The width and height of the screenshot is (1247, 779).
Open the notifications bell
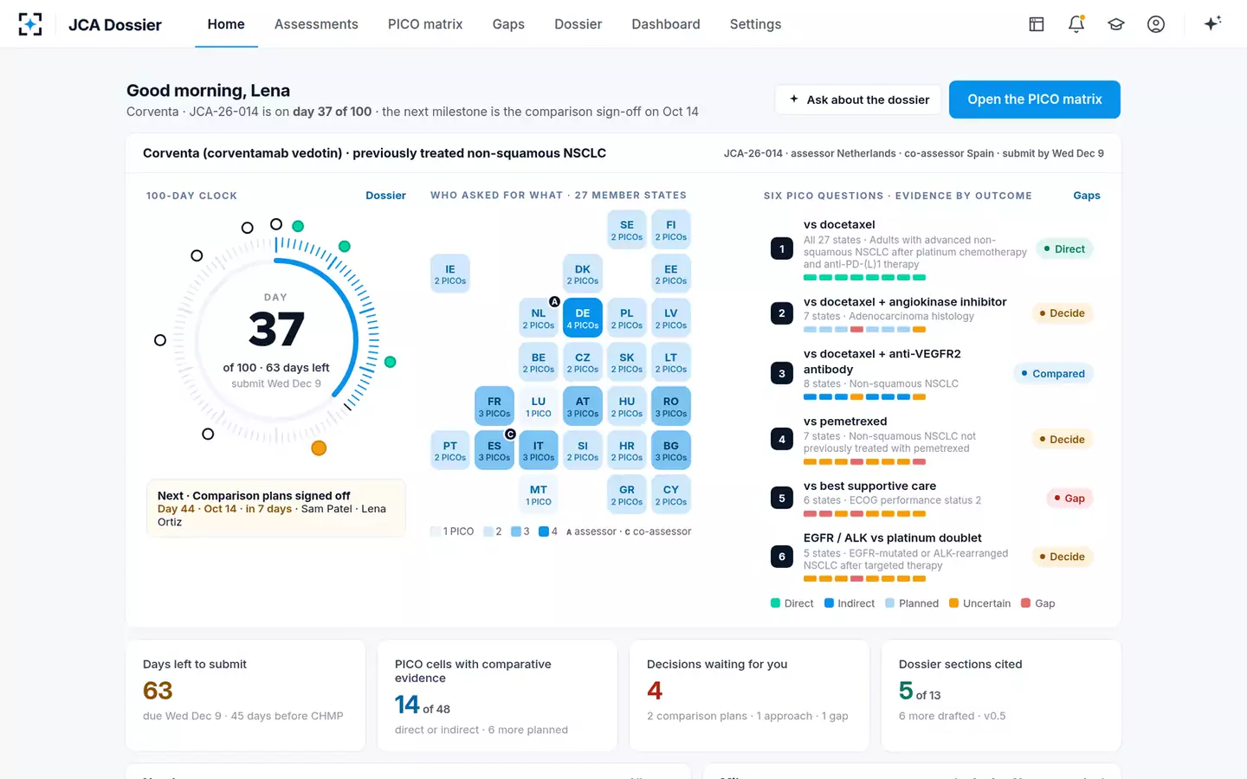click(1076, 24)
